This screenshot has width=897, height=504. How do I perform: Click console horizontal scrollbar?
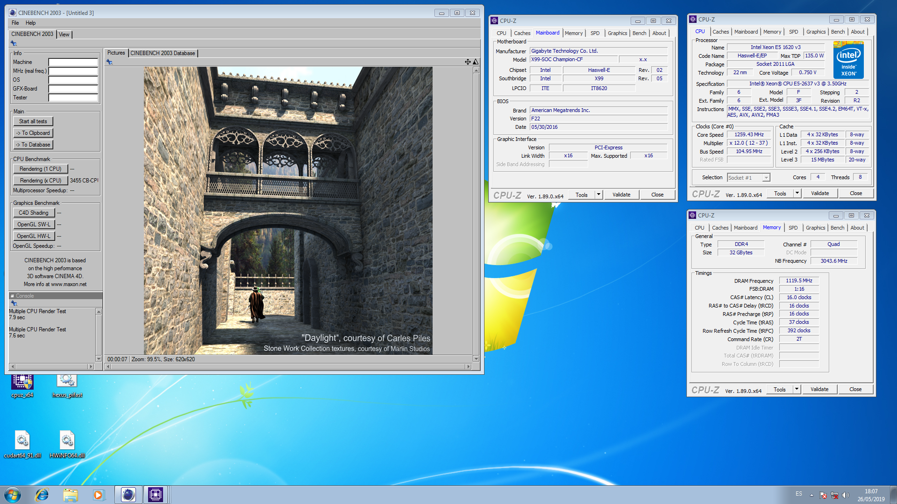52,367
